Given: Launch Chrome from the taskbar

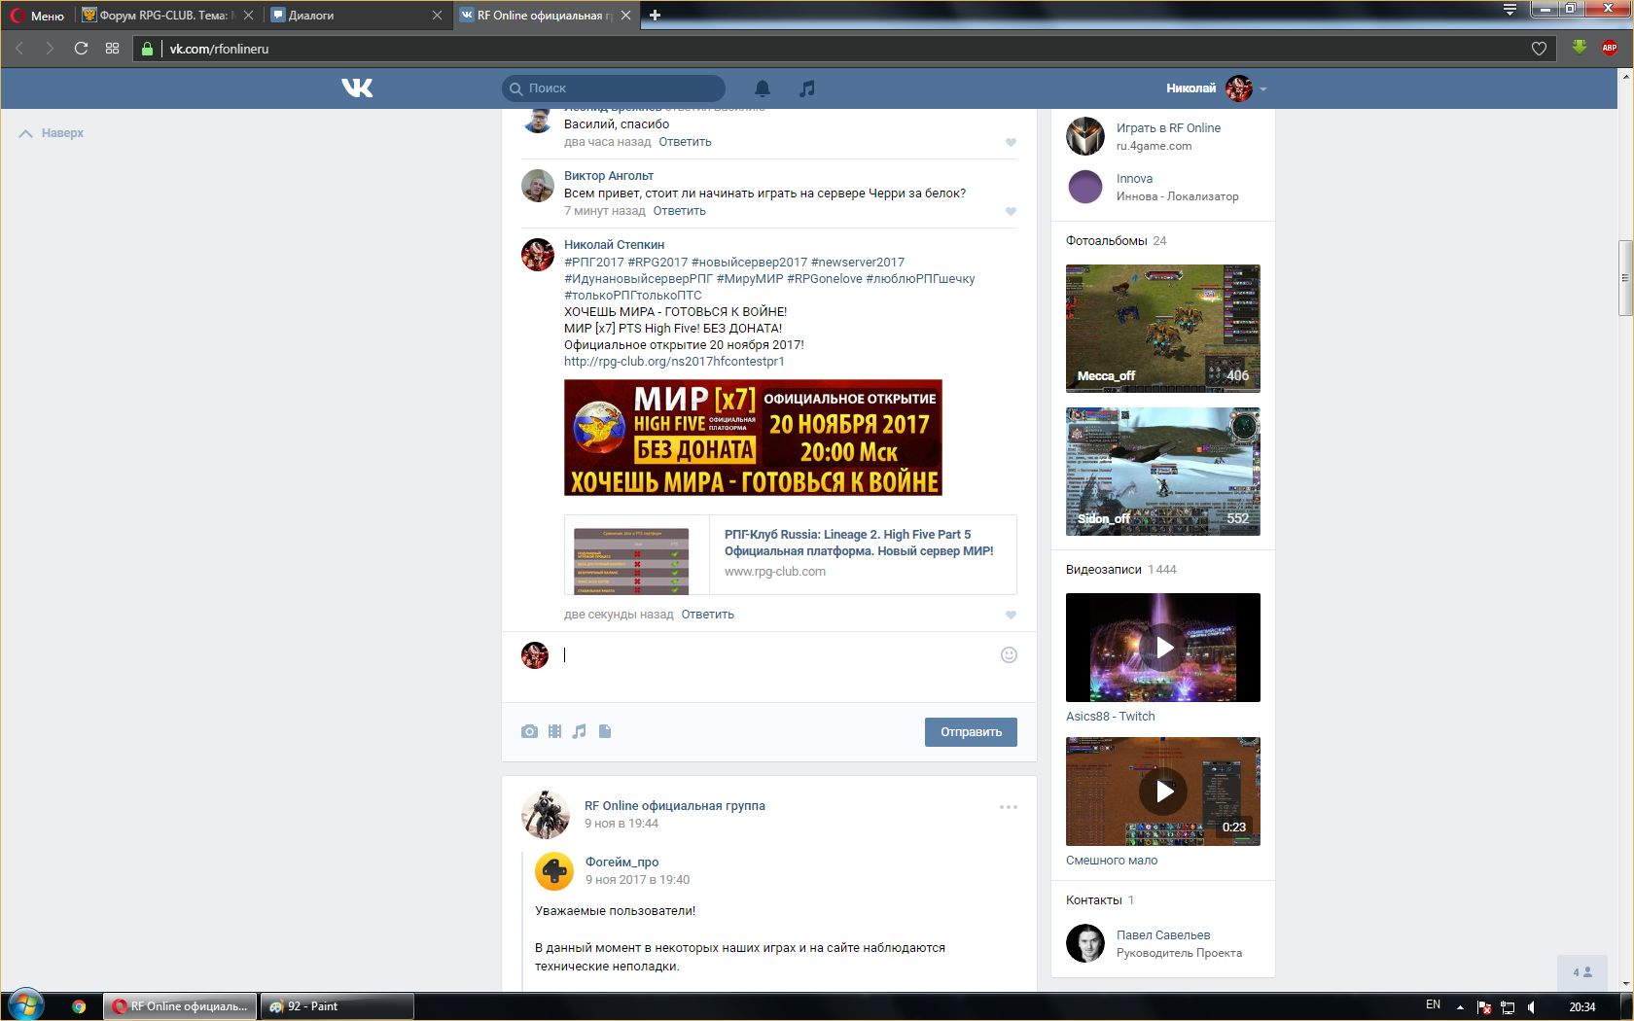Looking at the screenshot, I should 79,1006.
